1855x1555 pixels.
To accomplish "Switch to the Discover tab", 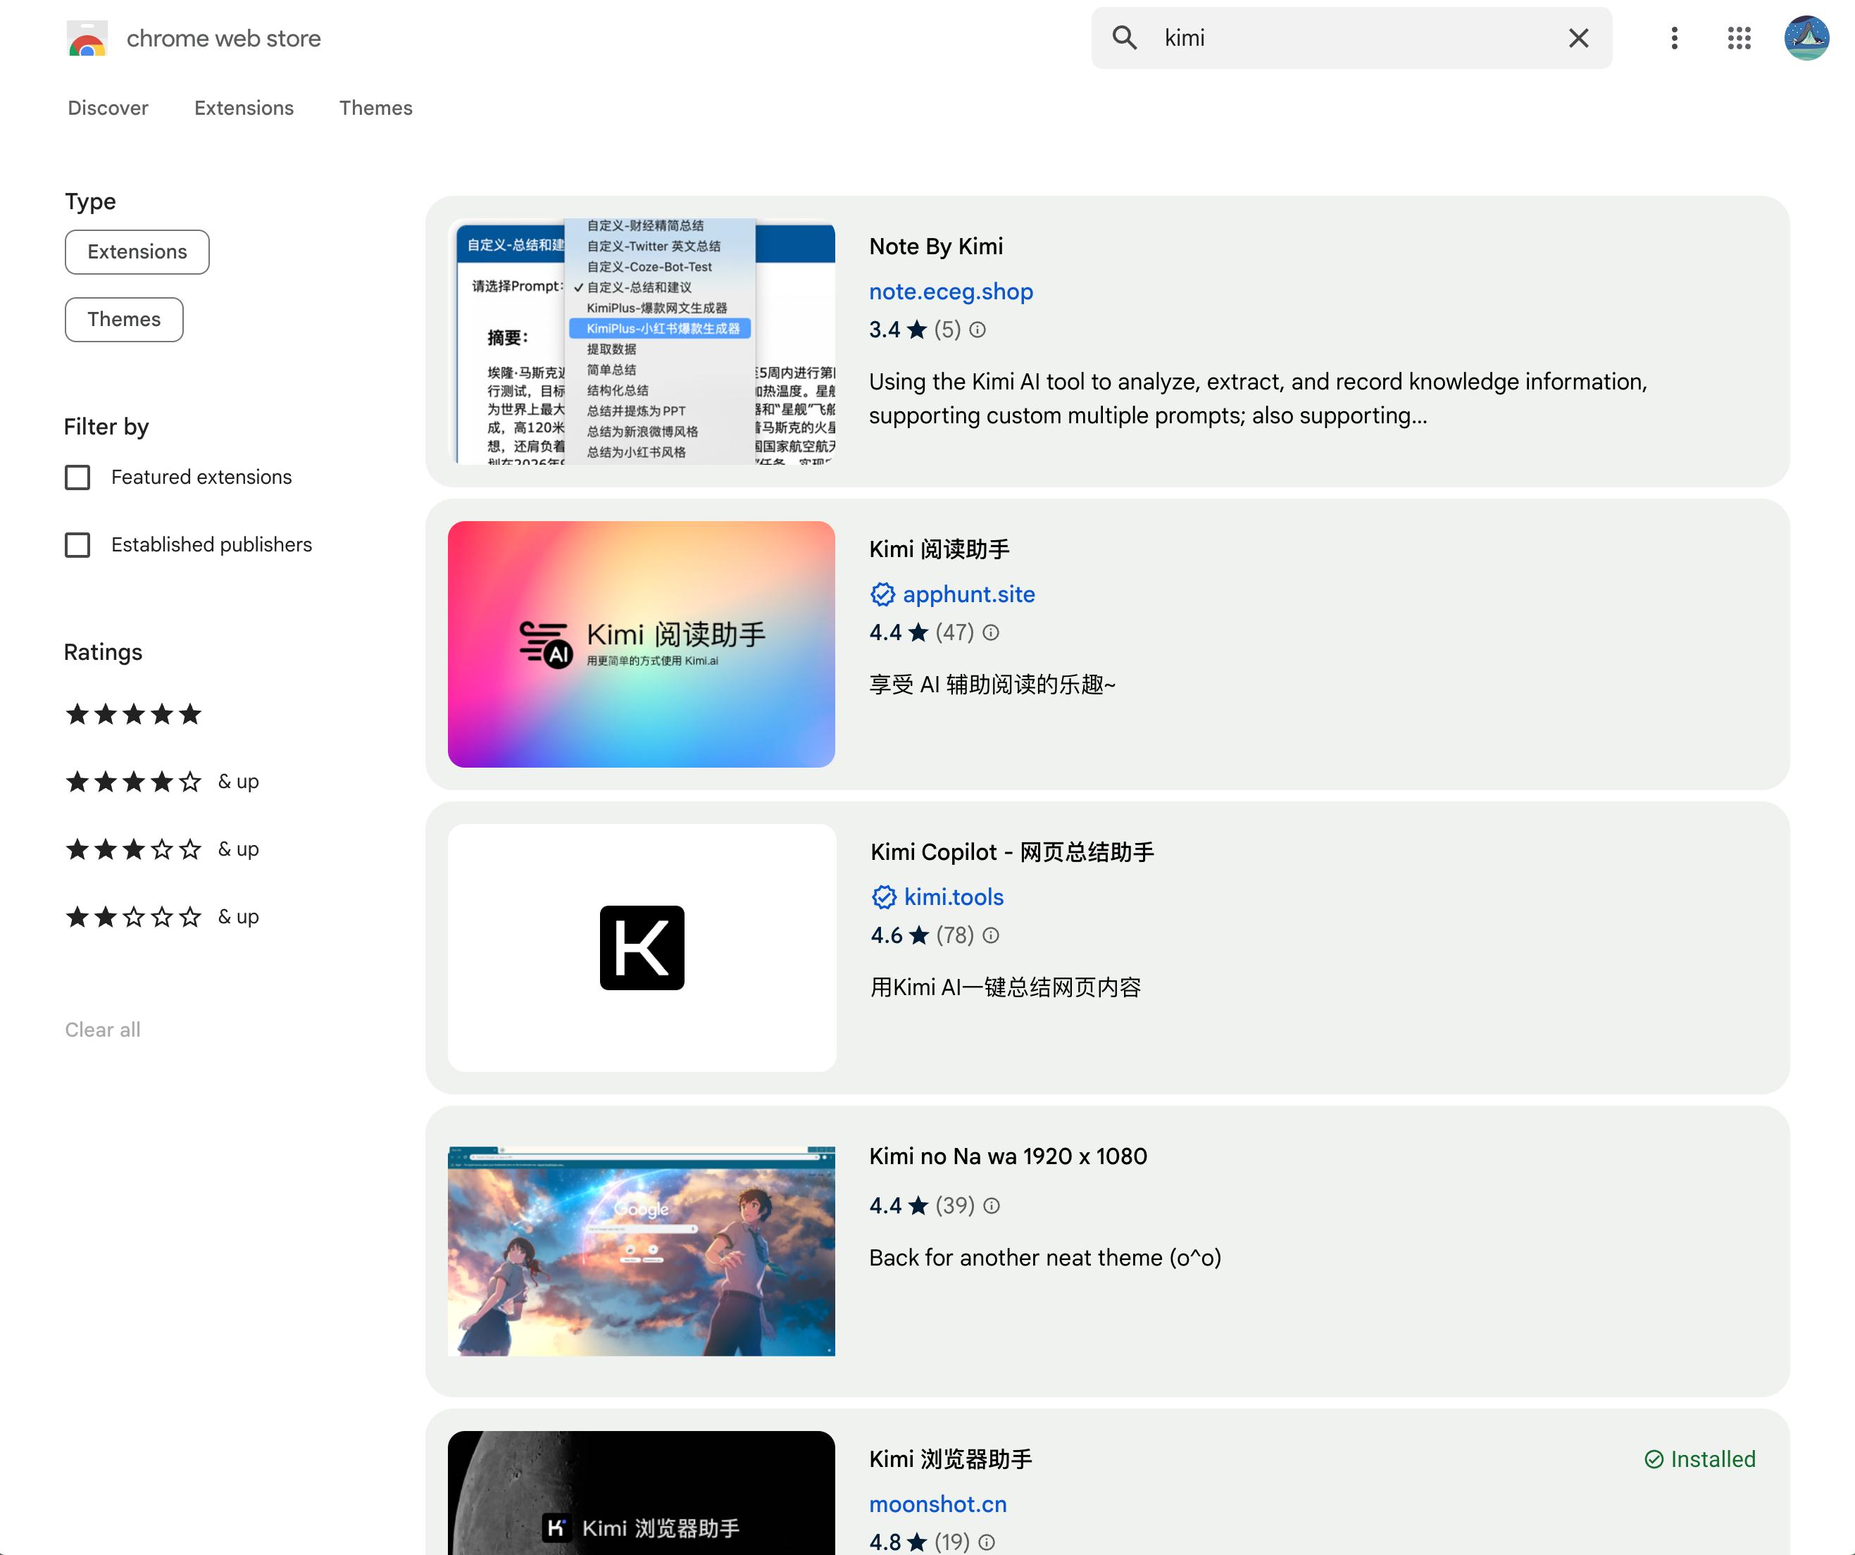I will click(108, 108).
